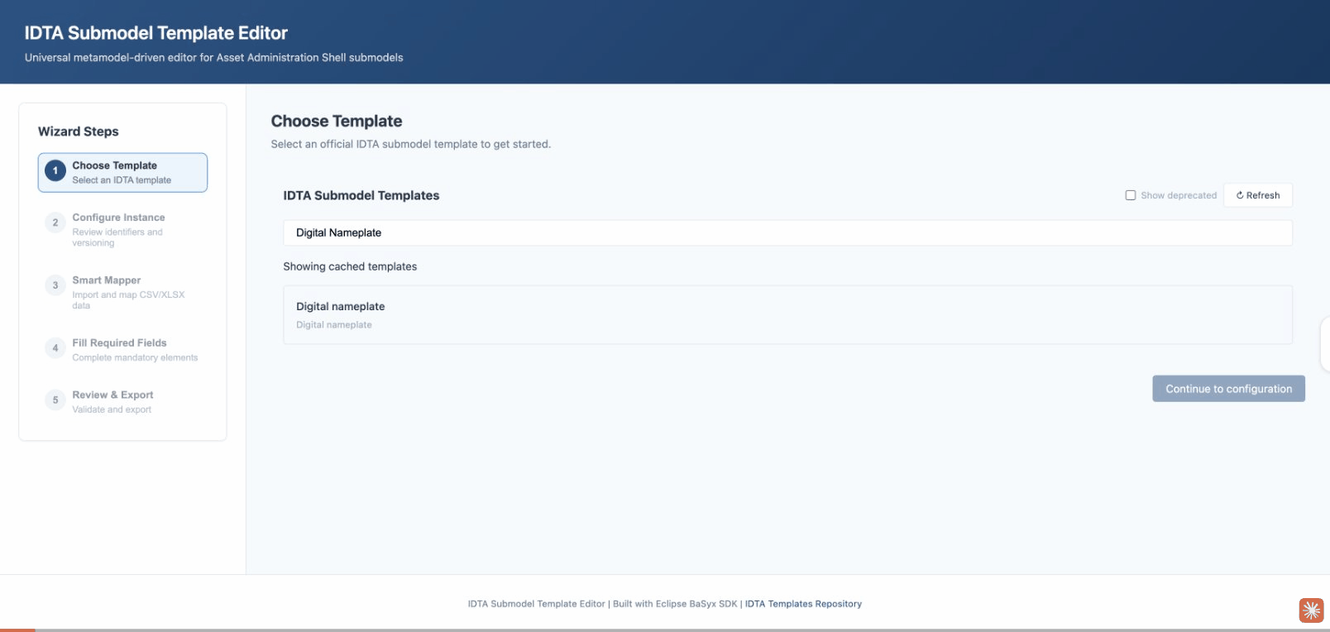This screenshot has height=632, width=1330.
Task: Enable the Show deprecated checkbox
Action: click(1131, 195)
